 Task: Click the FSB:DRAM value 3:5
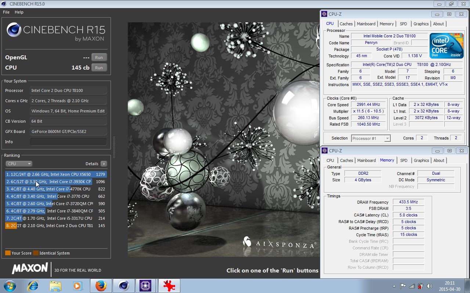pyautogui.click(x=408, y=208)
